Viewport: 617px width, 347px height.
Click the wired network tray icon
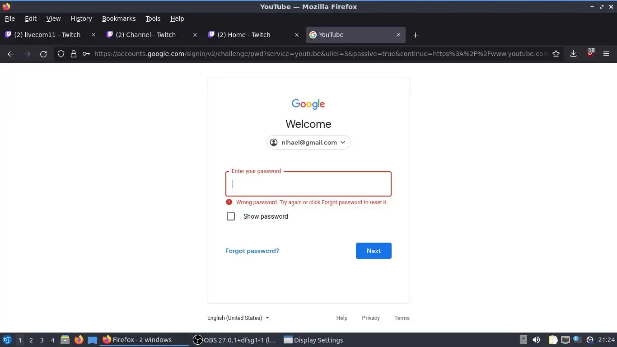click(x=566, y=340)
